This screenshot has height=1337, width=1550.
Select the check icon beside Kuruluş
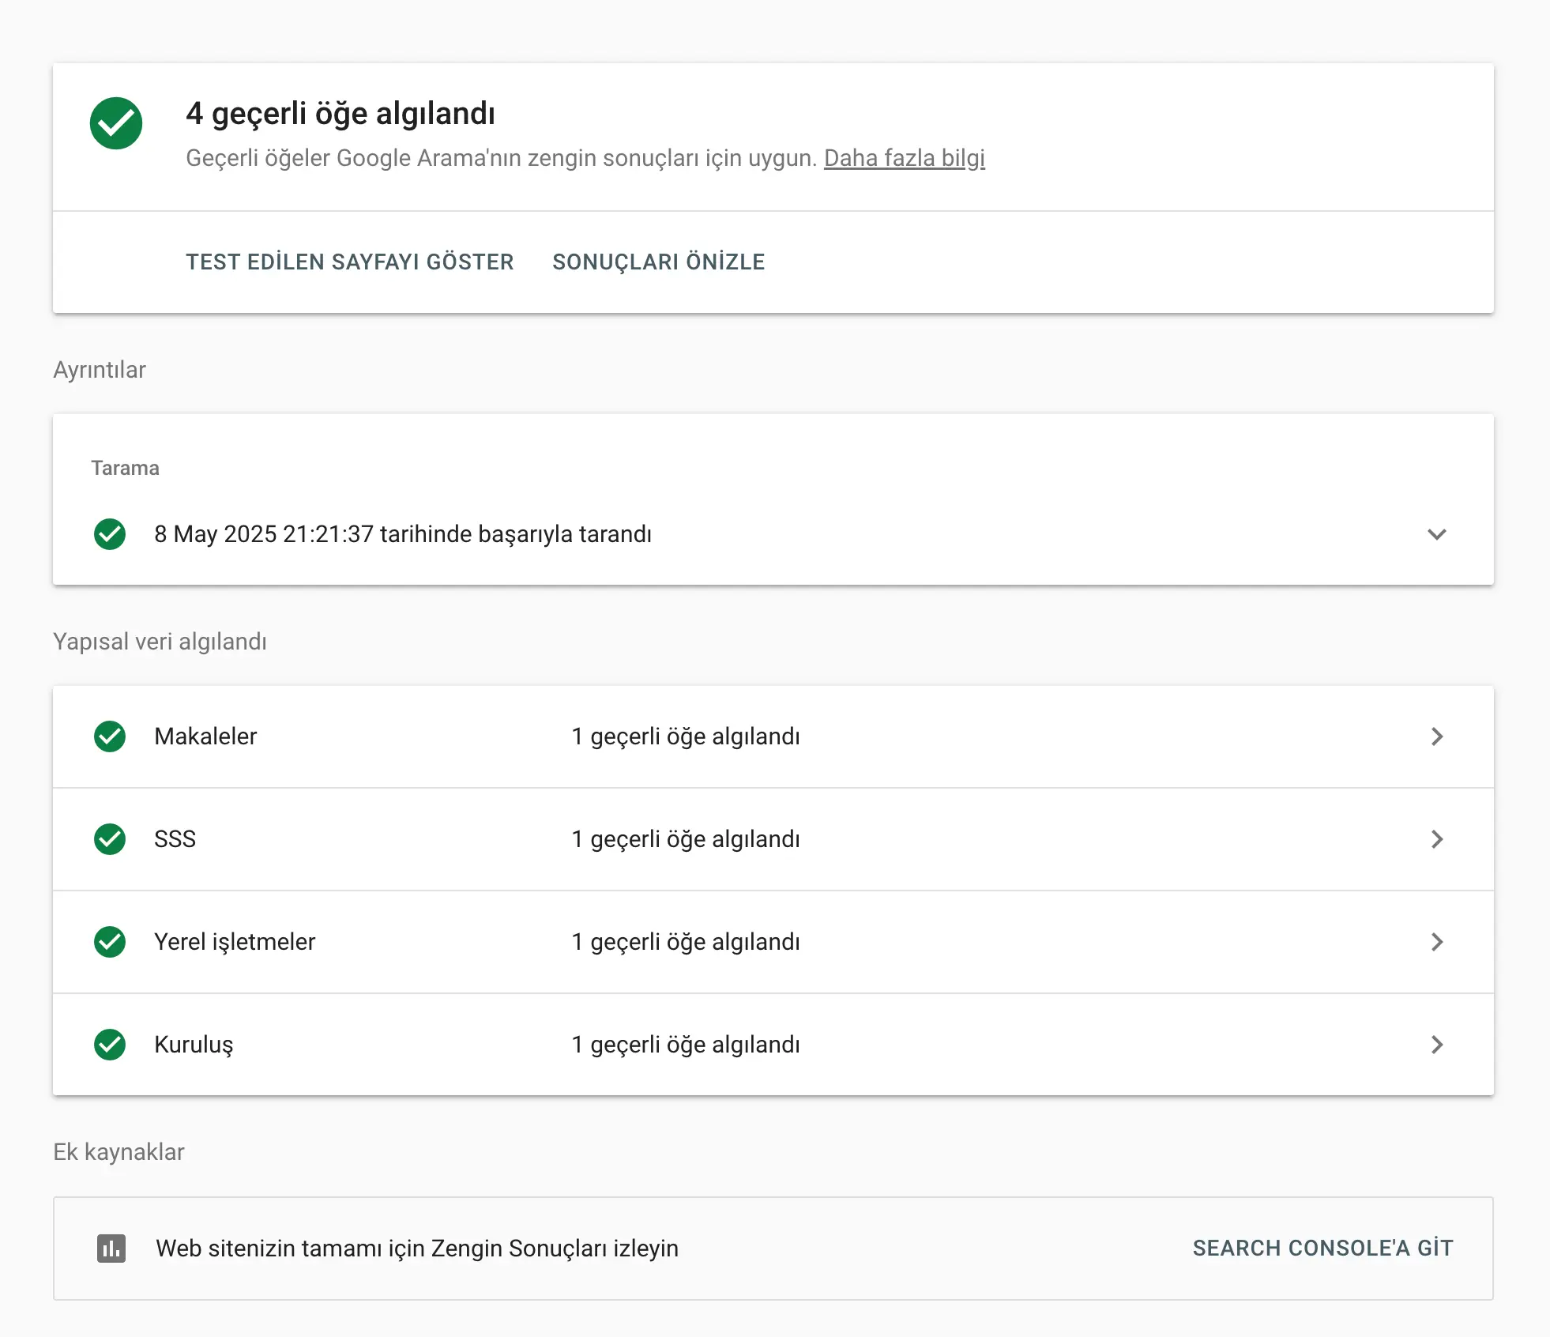(x=109, y=1045)
